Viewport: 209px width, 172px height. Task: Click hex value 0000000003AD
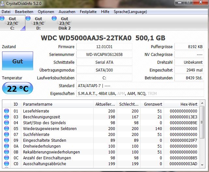184,164
